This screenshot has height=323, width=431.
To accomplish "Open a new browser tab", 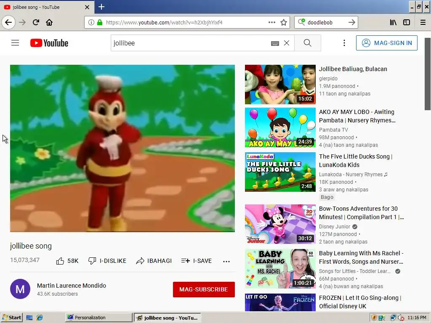I will tap(101, 7).
